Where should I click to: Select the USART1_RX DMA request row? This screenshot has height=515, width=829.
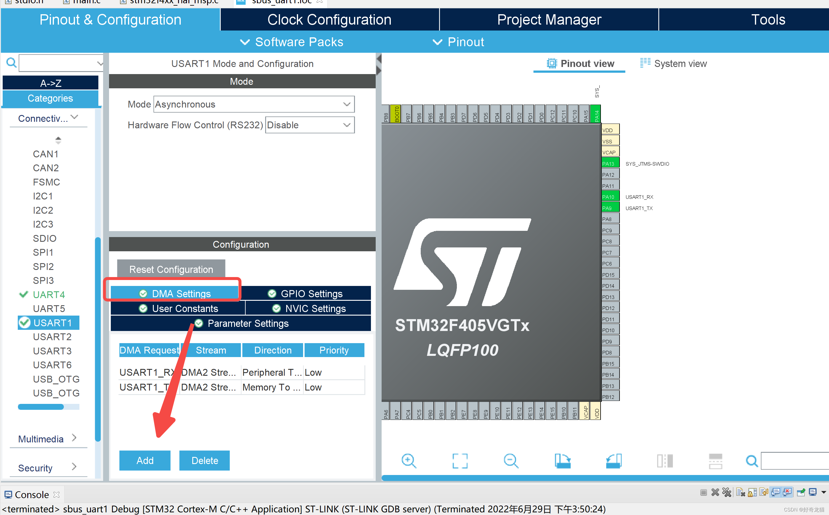(x=241, y=372)
